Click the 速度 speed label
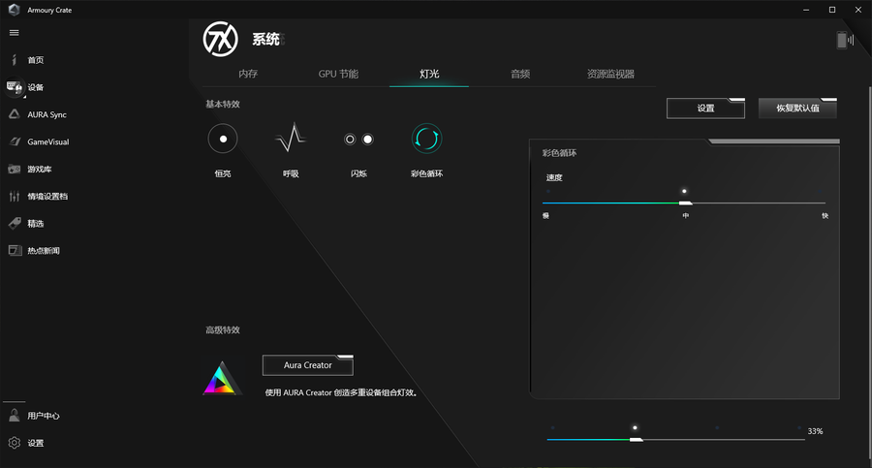The height and width of the screenshot is (468, 872). (554, 177)
